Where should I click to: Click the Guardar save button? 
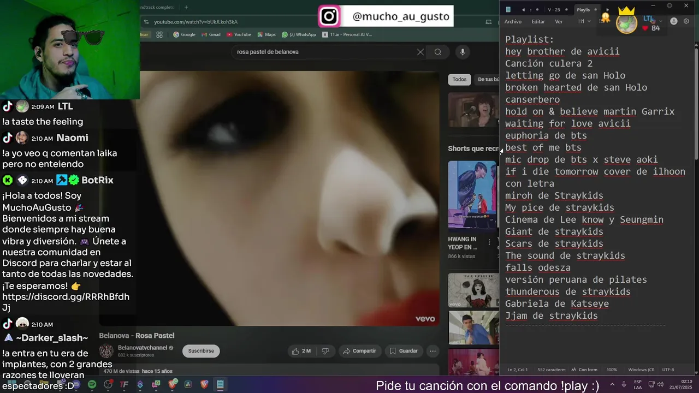tap(404, 351)
